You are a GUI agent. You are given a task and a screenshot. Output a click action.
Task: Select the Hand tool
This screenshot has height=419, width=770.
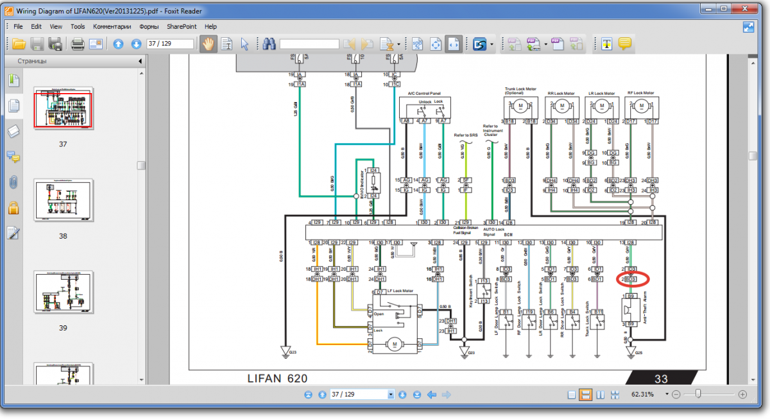[207, 44]
